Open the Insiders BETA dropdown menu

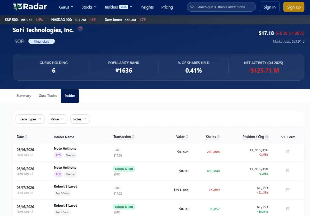click(118, 7)
